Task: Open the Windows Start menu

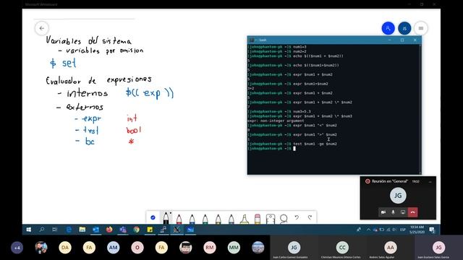Action: coord(29,230)
